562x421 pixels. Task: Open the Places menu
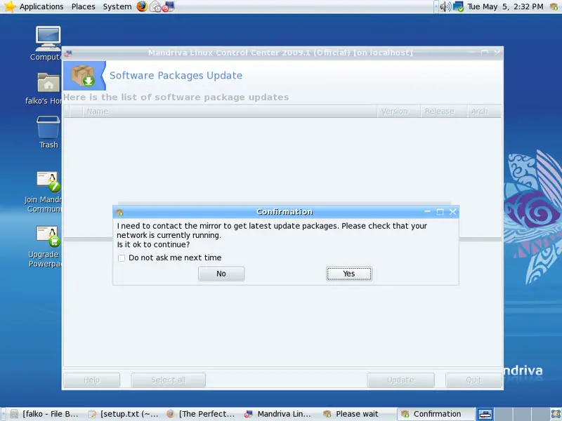[83, 6]
